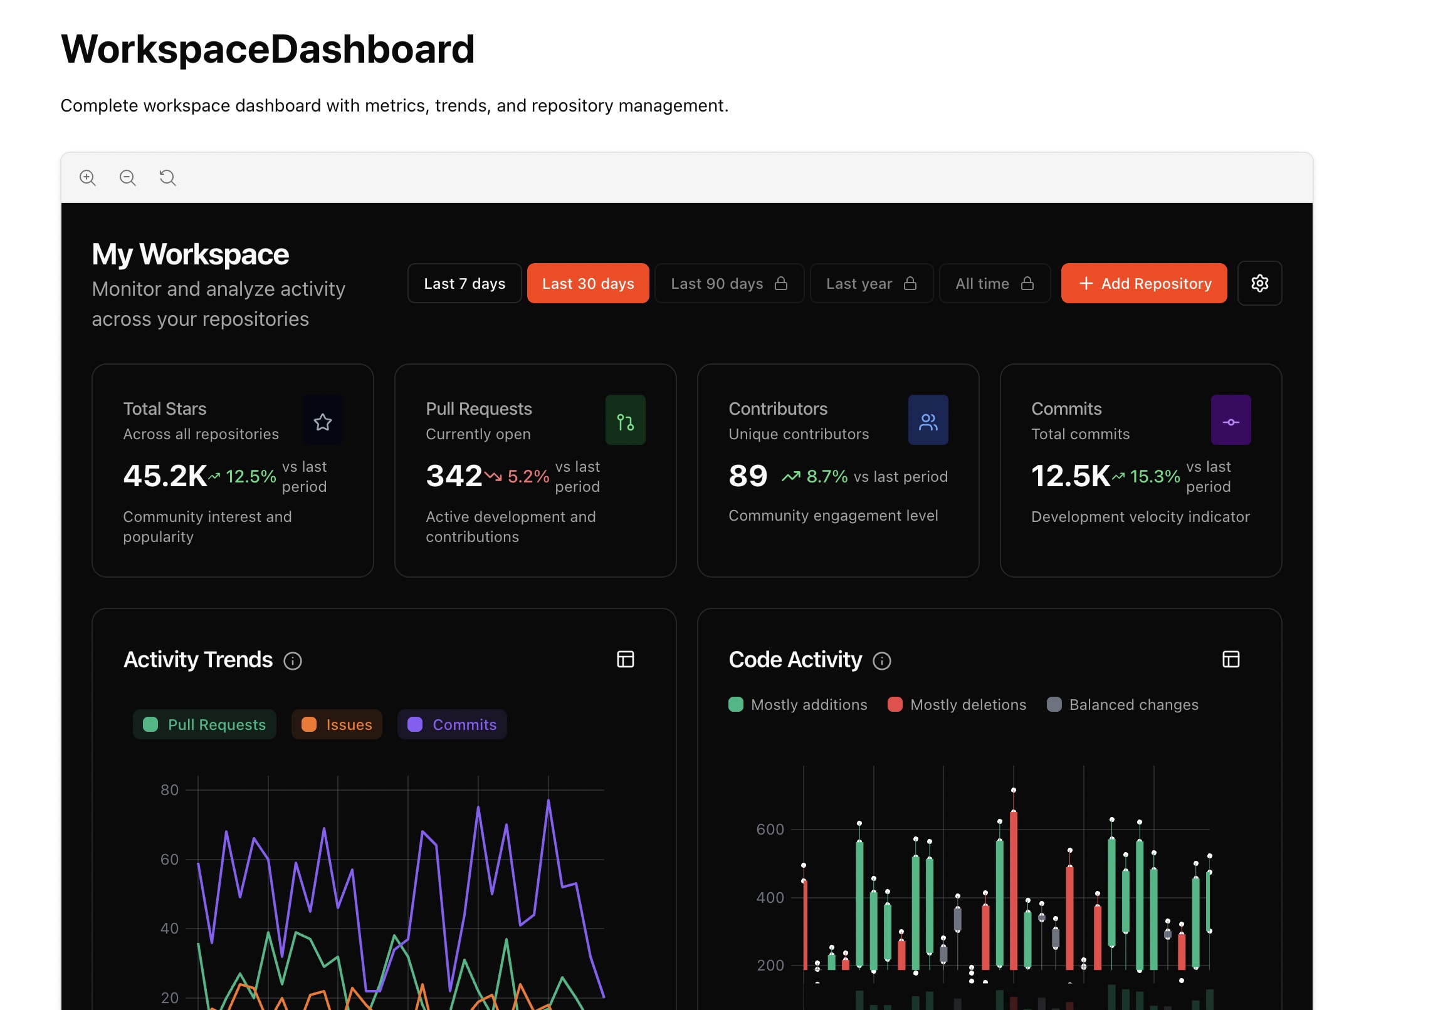The height and width of the screenshot is (1010, 1438).
Task: Click the commit icon on Commits card
Action: point(1231,420)
